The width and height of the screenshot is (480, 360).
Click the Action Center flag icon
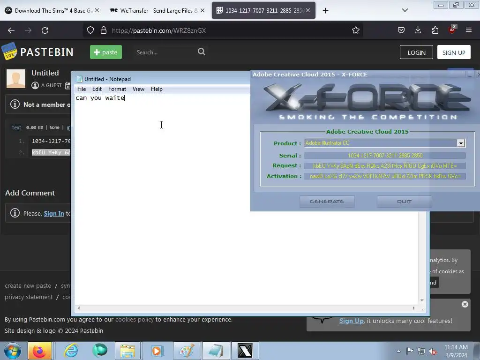click(410, 351)
